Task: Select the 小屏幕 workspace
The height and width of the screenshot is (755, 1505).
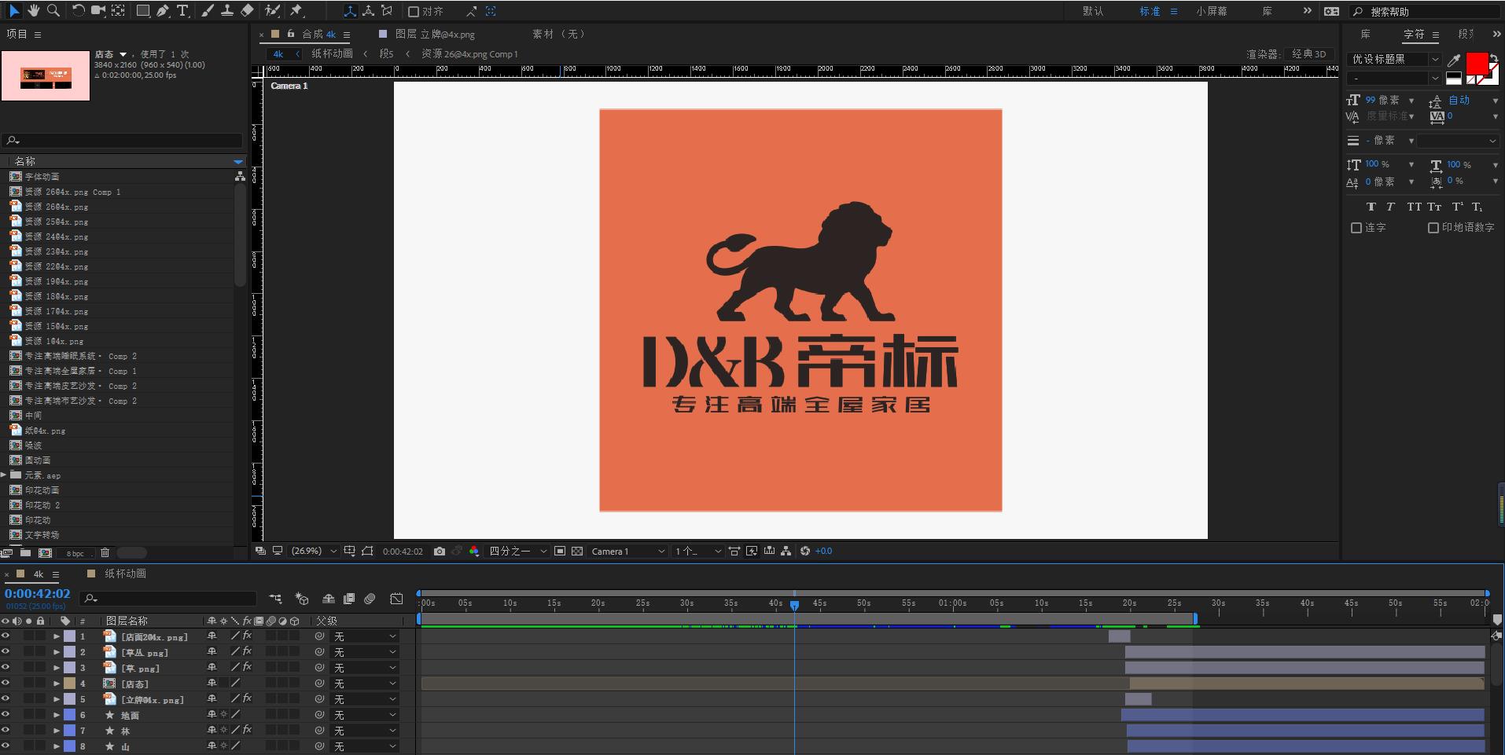Action: pyautogui.click(x=1212, y=12)
